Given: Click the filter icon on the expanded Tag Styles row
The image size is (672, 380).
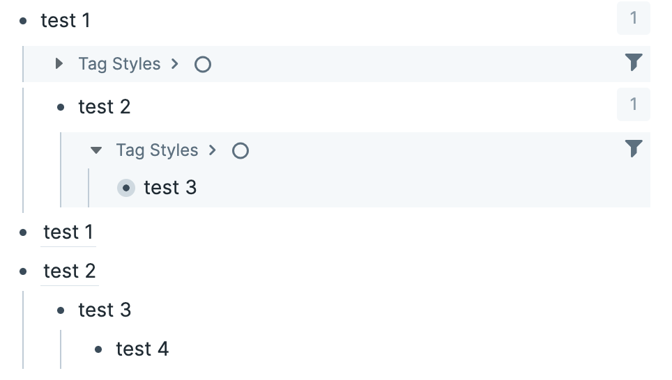Looking at the screenshot, I should 633,149.
